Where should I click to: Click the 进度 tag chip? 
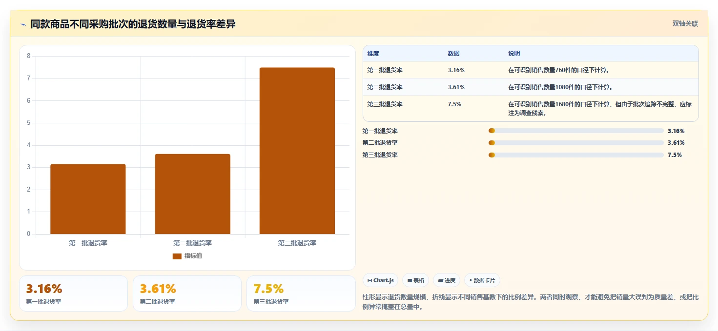pyautogui.click(x=447, y=280)
